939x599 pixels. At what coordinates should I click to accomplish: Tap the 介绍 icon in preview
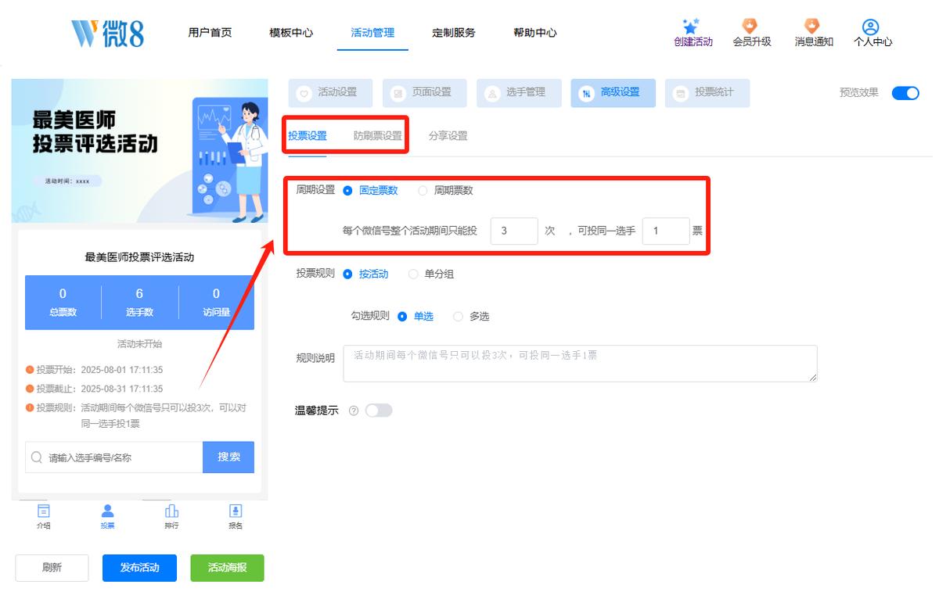(44, 511)
